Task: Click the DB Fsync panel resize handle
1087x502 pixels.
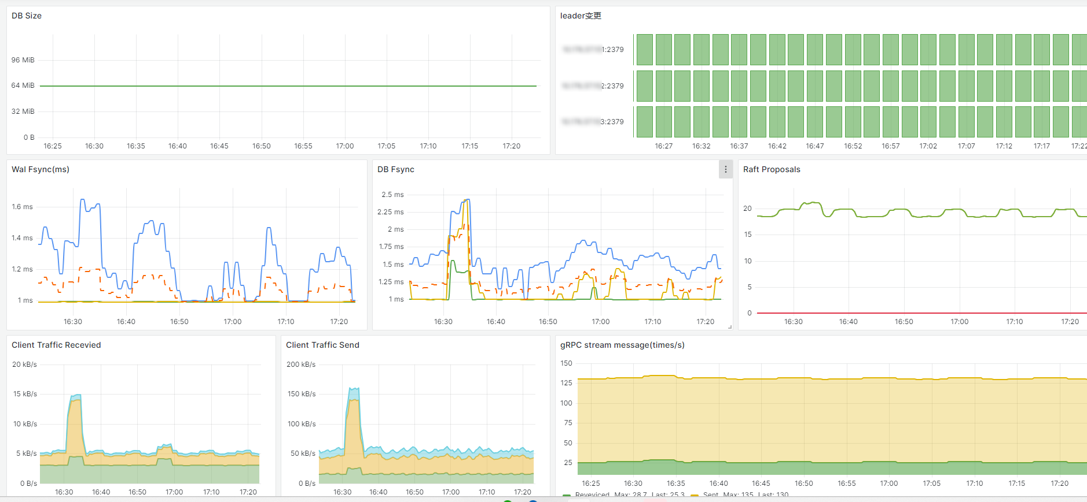Action: point(730,327)
